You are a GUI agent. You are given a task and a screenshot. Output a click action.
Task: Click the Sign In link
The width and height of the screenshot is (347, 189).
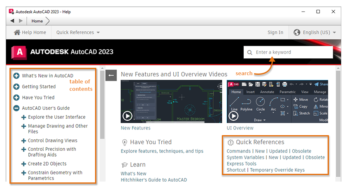tap(275, 32)
